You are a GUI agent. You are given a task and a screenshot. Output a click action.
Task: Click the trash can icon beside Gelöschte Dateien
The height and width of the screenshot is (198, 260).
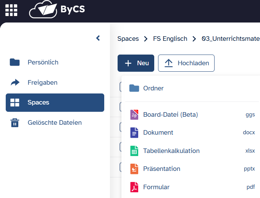(15, 123)
